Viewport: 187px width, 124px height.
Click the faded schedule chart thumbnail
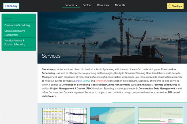161,116
